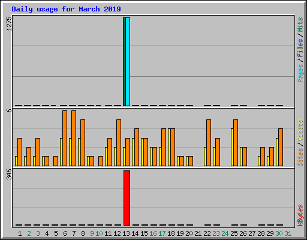Click the day 3 axis label

(38, 233)
